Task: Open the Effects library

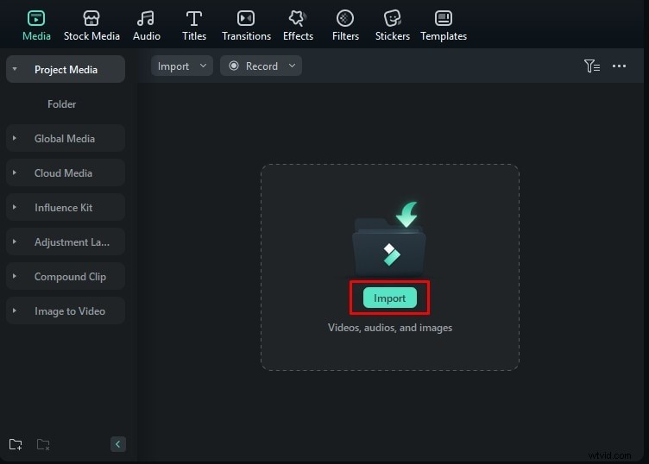Action: [x=298, y=26]
